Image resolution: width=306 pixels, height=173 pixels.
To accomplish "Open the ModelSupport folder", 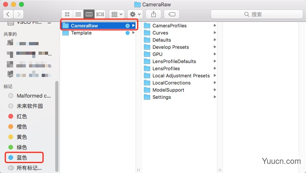I will point(180,90).
